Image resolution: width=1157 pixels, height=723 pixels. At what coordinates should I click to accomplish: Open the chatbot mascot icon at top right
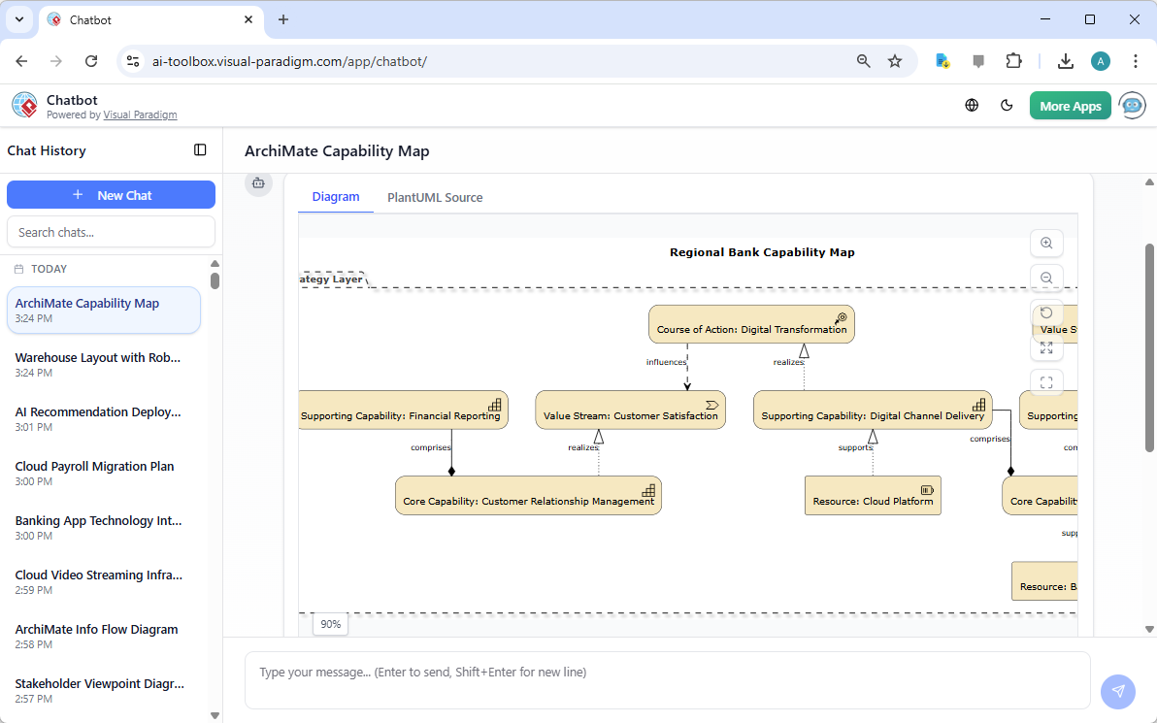click(1132, 105)
